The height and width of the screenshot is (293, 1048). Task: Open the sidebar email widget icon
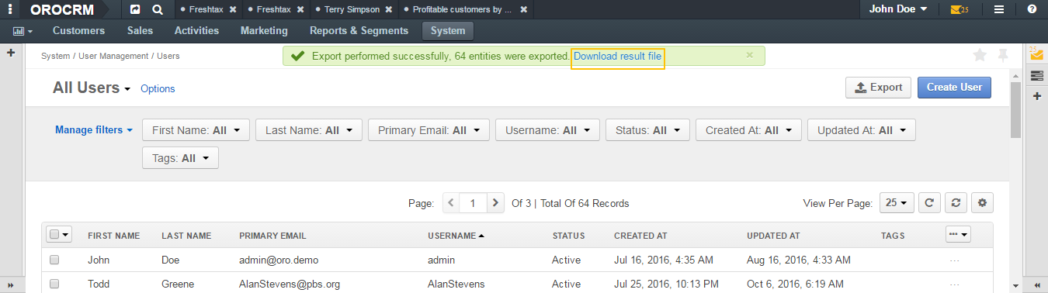1036,53
